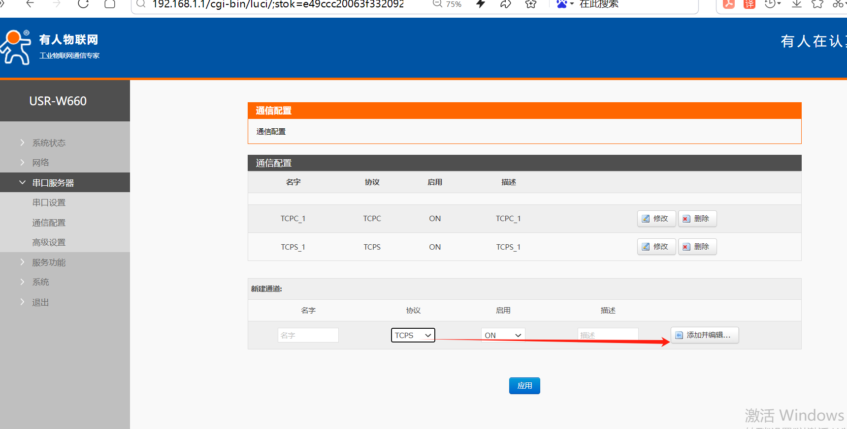Screen dimensions: 847x429
Task: Click the bookmark star icon in address bar
Action: tap(530, 4)
